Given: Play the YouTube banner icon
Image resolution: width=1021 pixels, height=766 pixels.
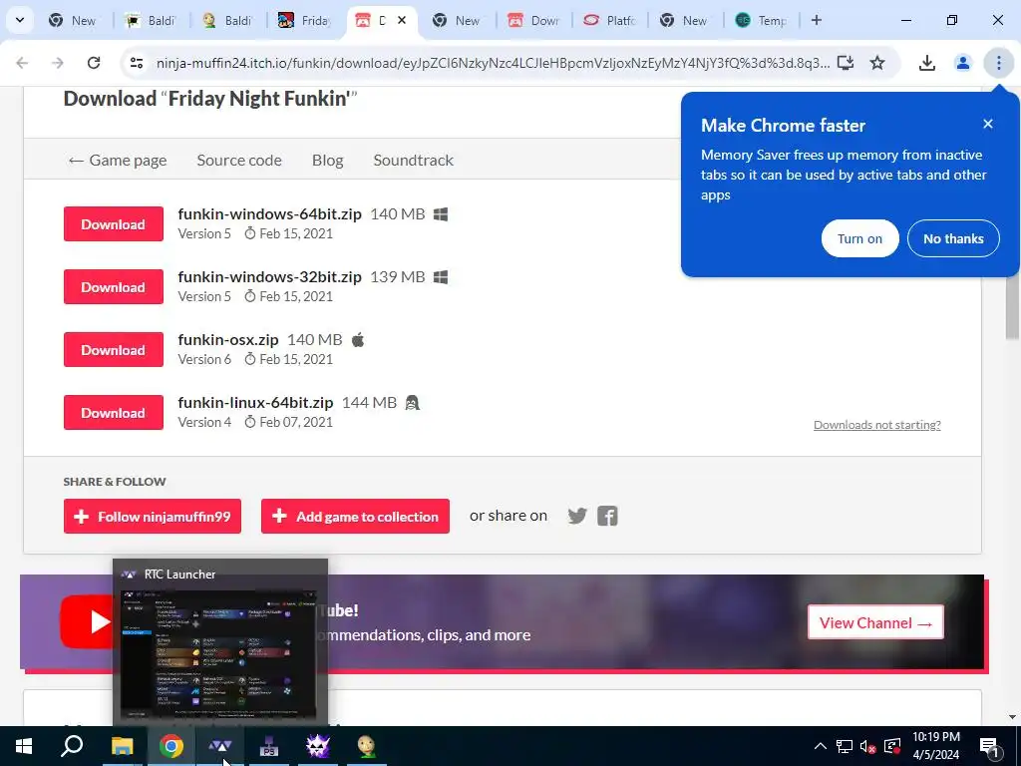Looking at the screenshot, I should coord(89,622).
